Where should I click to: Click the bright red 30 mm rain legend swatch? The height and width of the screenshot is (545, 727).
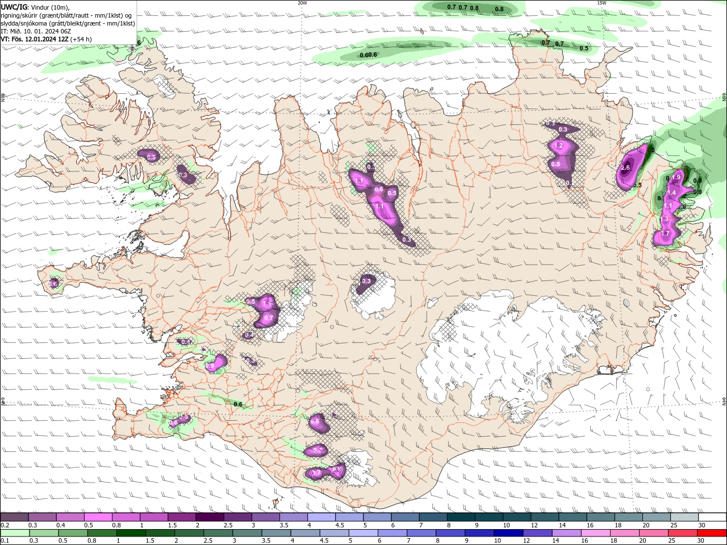click(712, 533)
